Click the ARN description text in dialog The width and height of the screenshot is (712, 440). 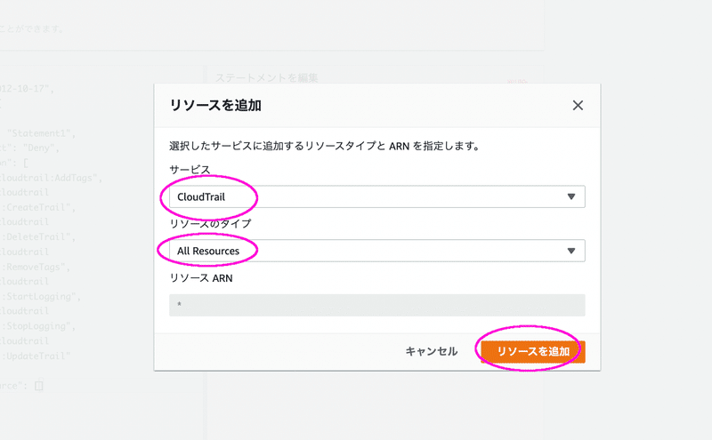(x=325, y=146)
